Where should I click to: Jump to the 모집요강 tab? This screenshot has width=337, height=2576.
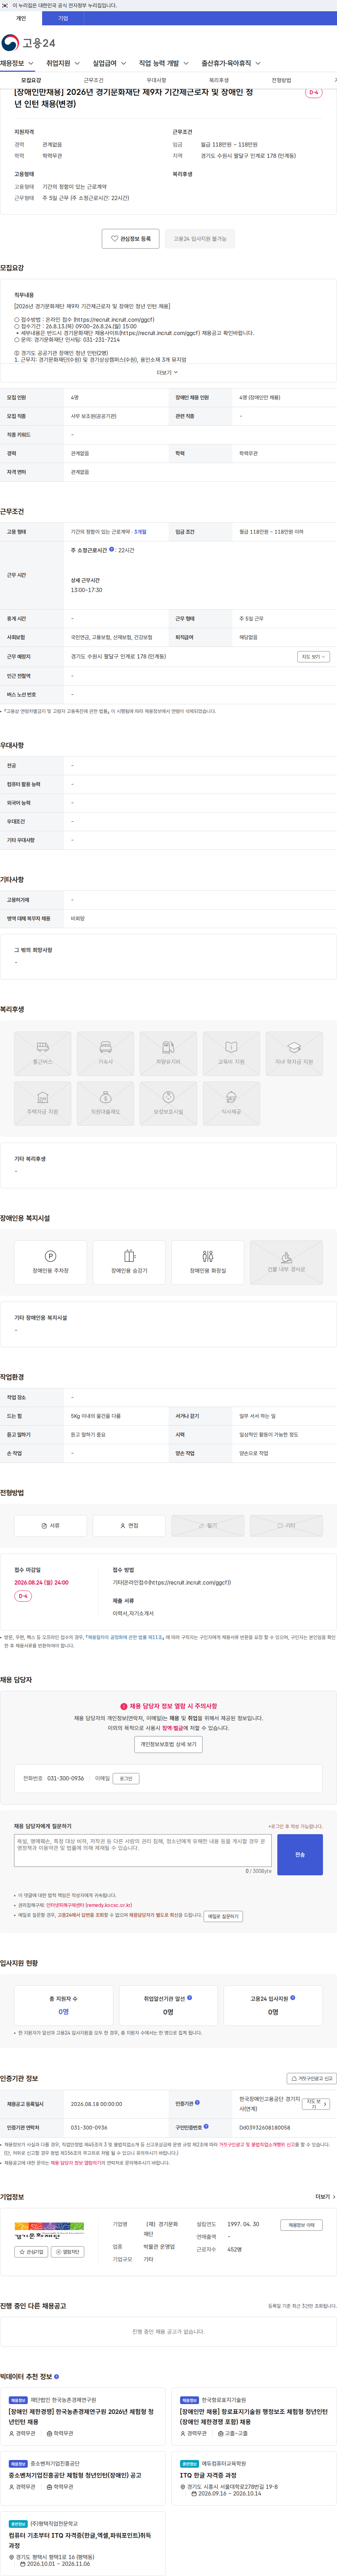[x=31, y=80]
